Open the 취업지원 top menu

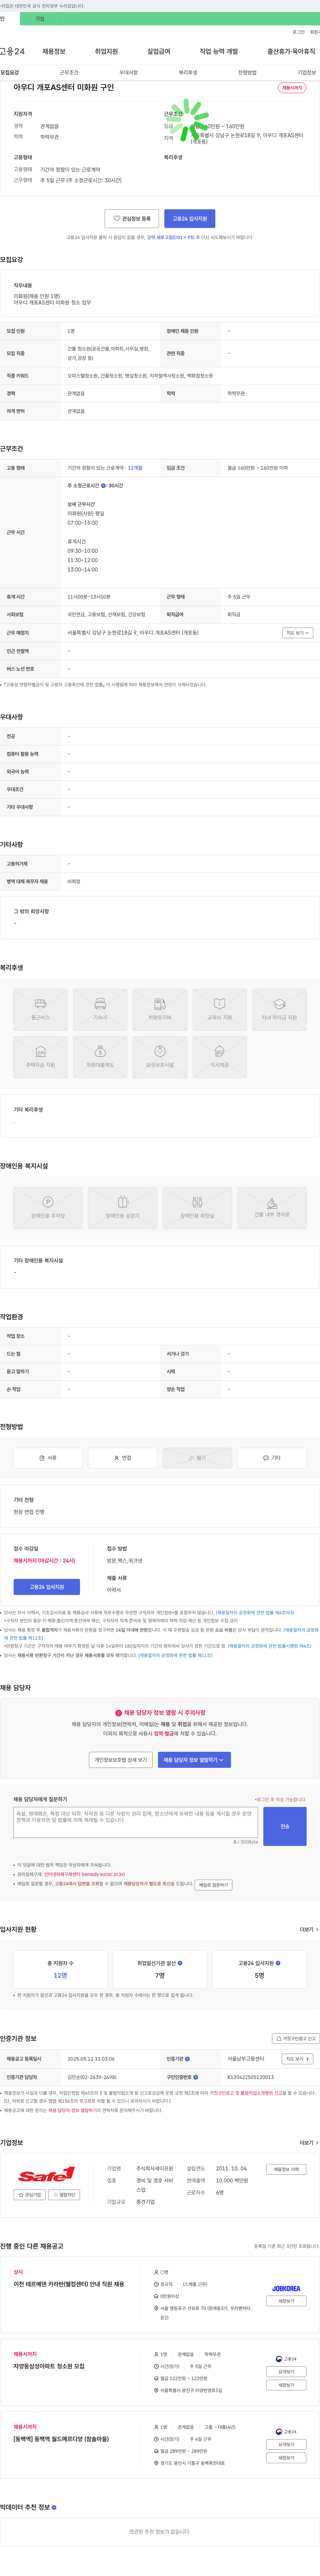pos(106,51)
